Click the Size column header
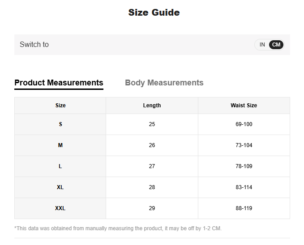The width and height of the screenshot is (304, 245). click(x=60, y=106)
